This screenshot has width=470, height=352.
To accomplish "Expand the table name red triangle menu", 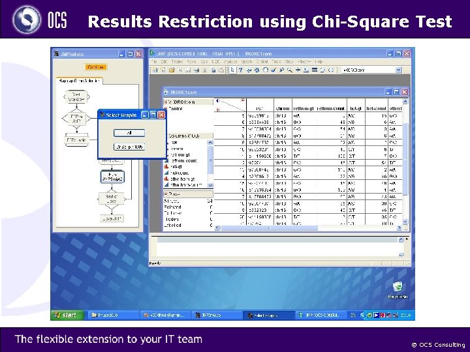I will (x=166, y=102).
